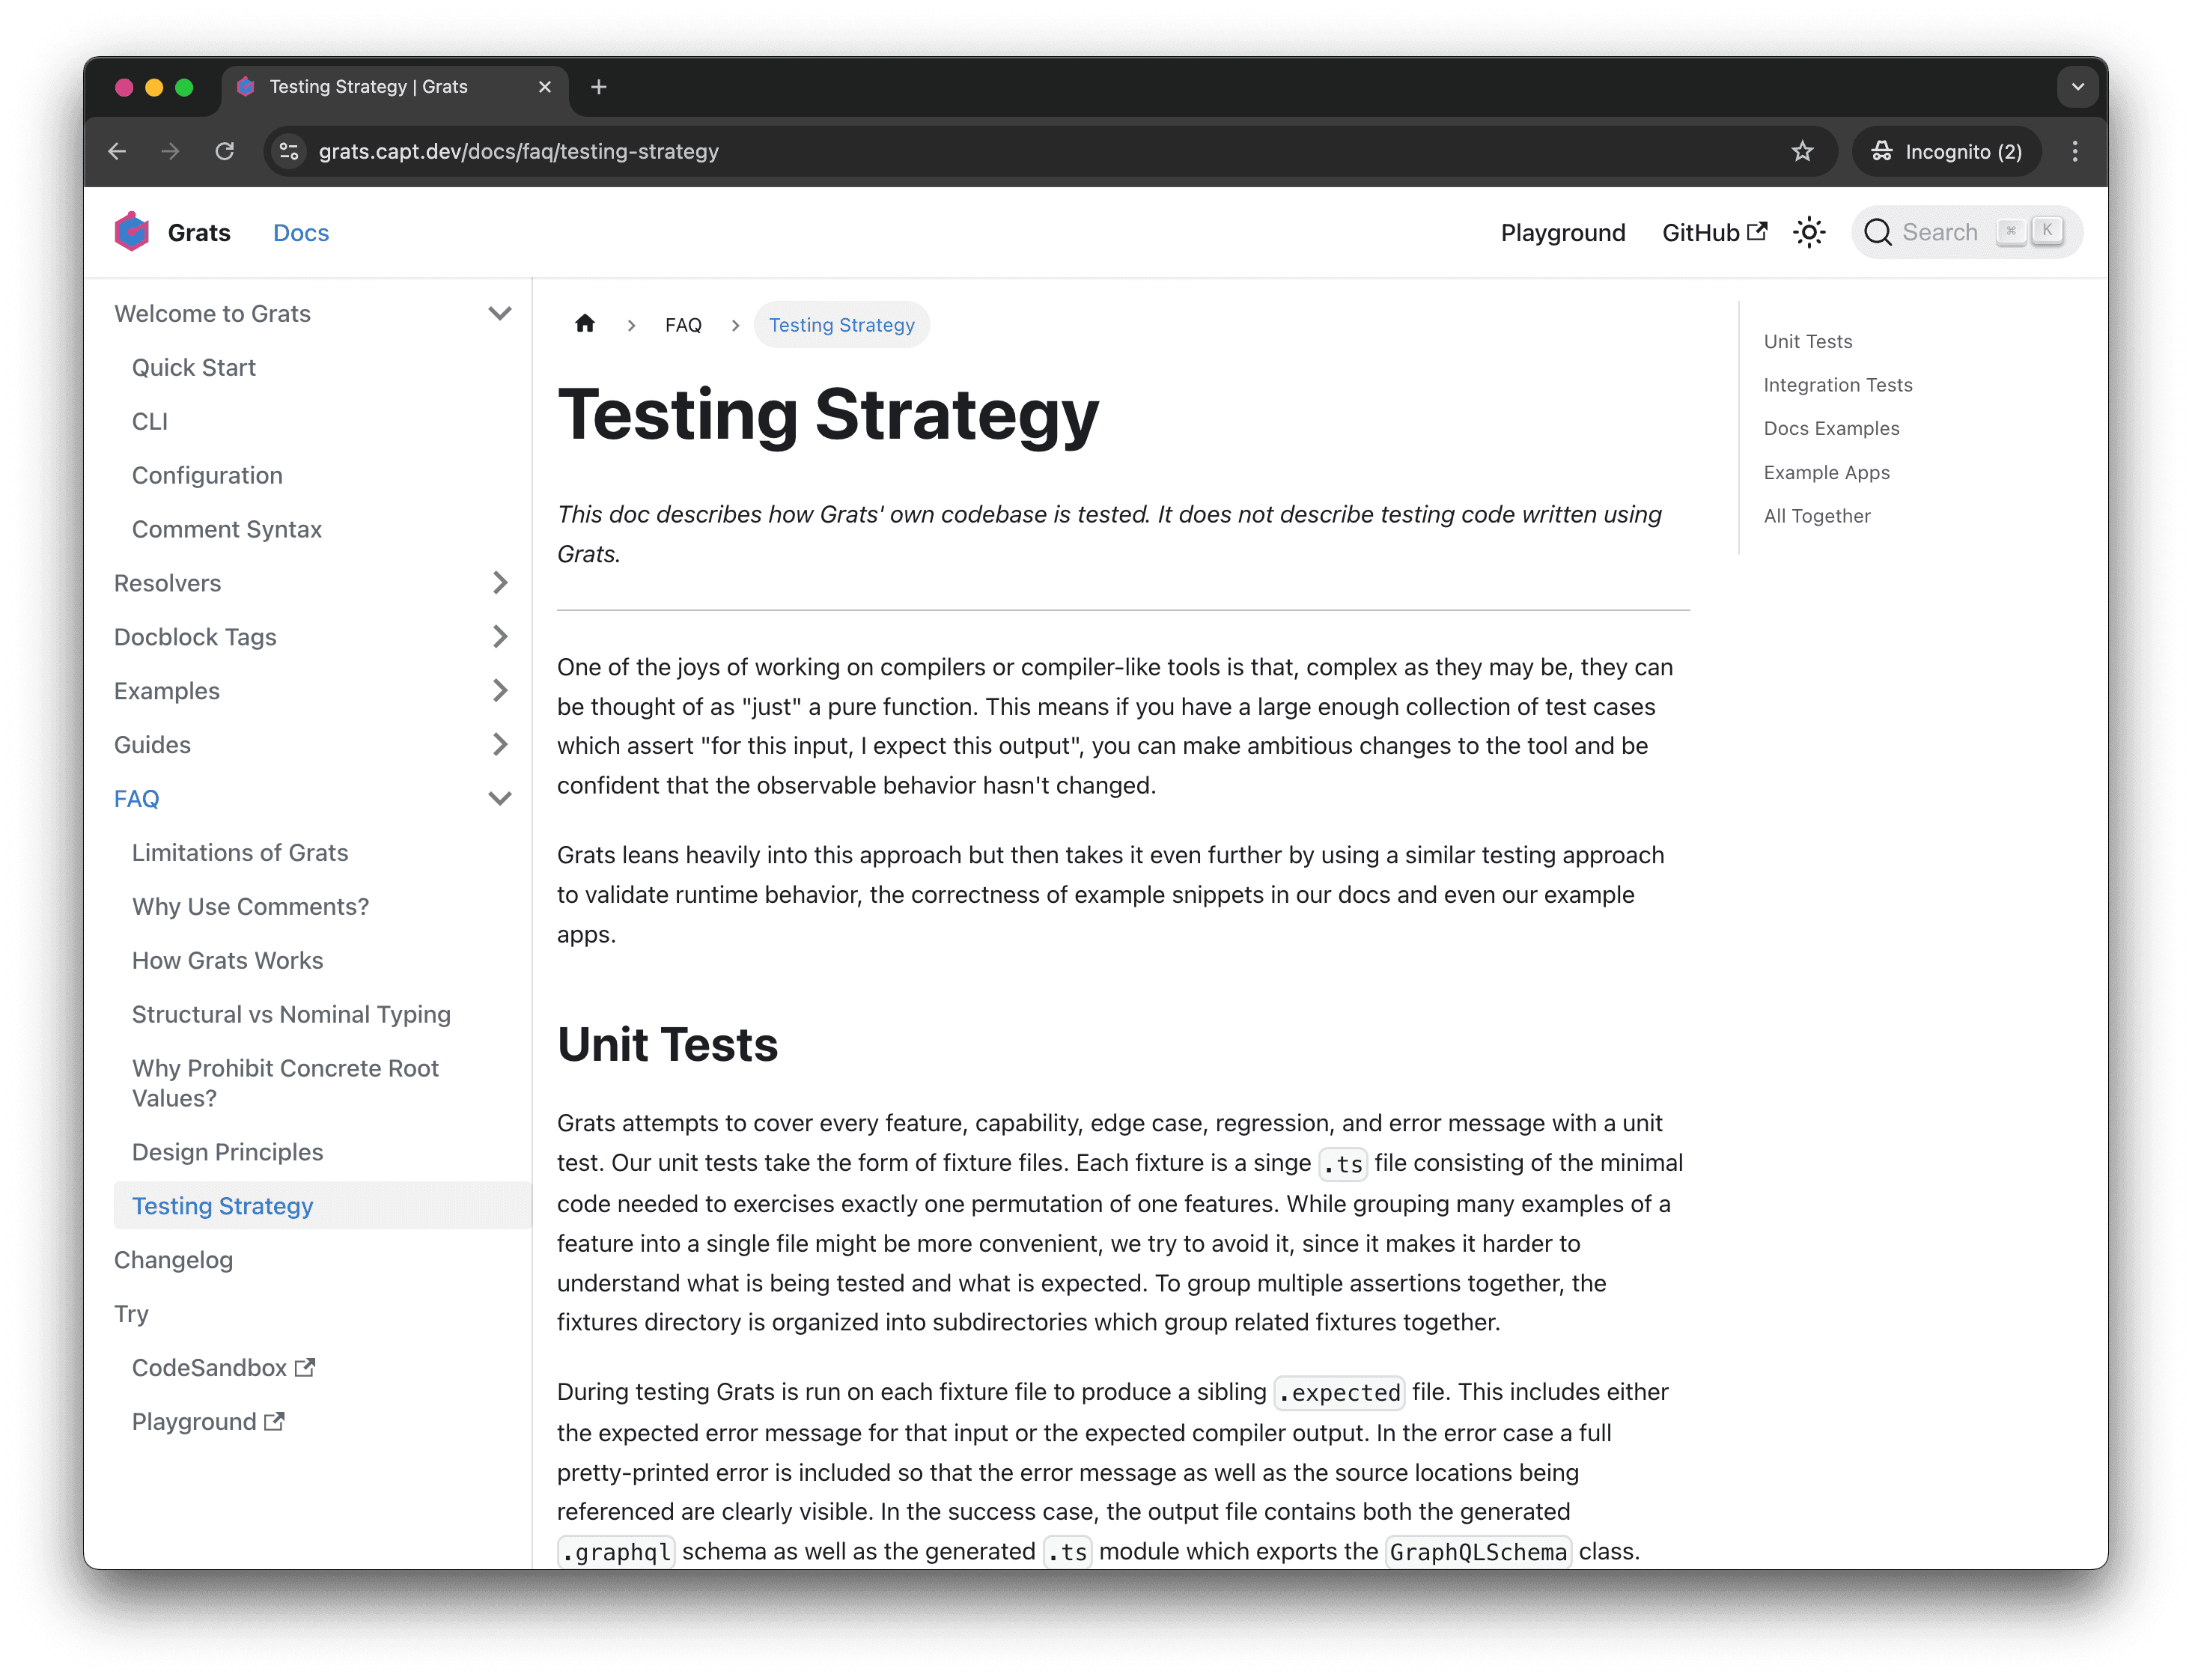This screenshot has height=1680, width=2192.
Task: Reload the page
Action: [224, 151]
